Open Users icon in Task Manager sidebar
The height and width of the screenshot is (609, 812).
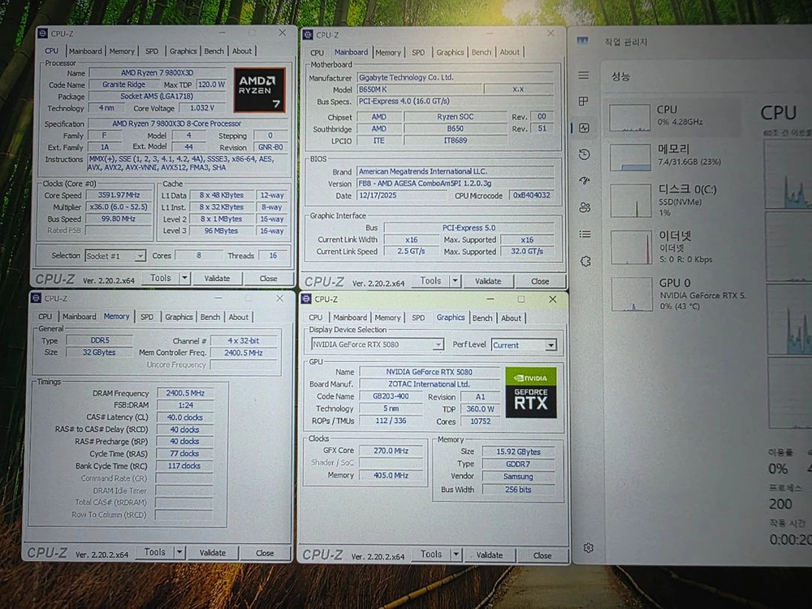tap(585, 208)
